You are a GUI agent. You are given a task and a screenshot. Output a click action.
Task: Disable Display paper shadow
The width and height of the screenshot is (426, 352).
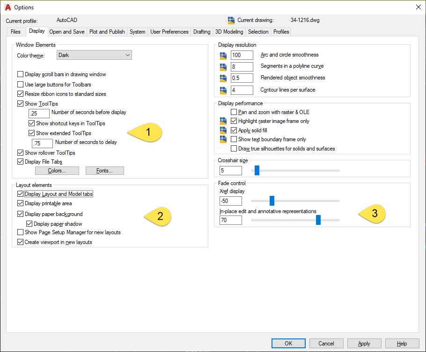tap(29, 223)
